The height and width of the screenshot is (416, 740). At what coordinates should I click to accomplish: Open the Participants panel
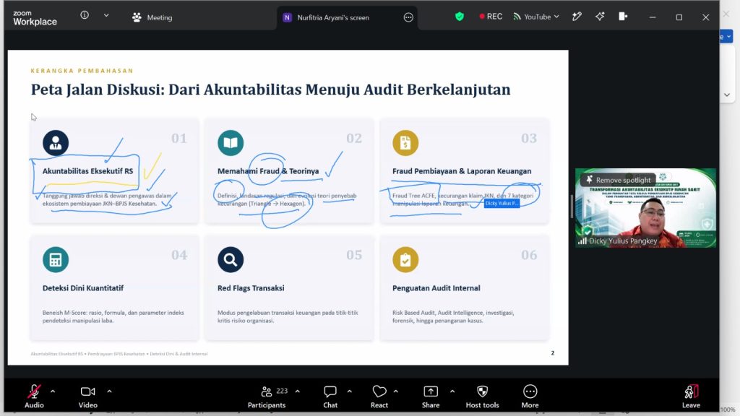[267, 396]
